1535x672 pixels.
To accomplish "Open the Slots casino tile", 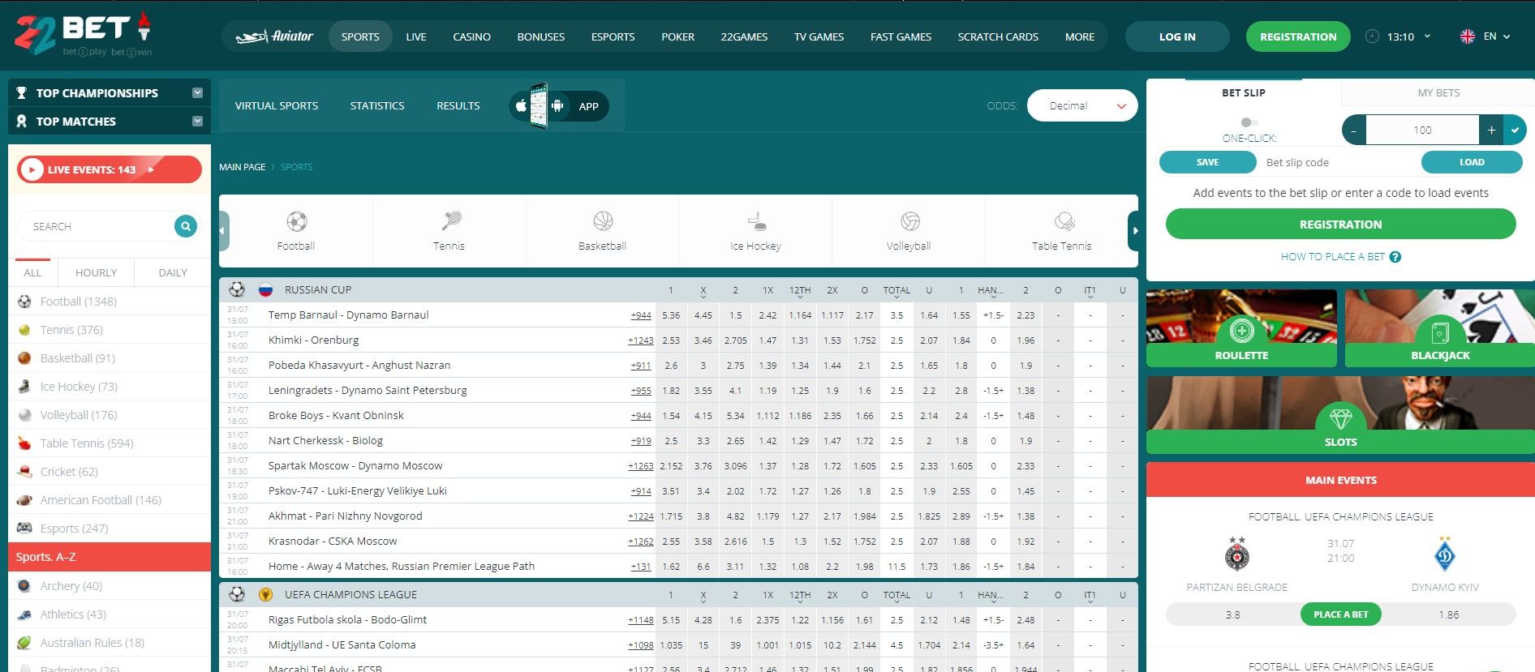I will point(1340,414).
